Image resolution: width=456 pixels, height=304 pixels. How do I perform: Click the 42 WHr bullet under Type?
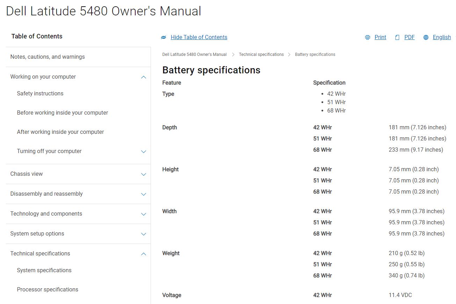coord(336,94)
